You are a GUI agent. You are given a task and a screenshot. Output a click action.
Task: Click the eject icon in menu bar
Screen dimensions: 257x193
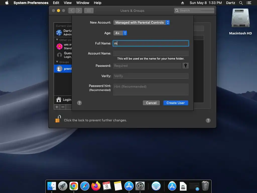pos(183,3)
